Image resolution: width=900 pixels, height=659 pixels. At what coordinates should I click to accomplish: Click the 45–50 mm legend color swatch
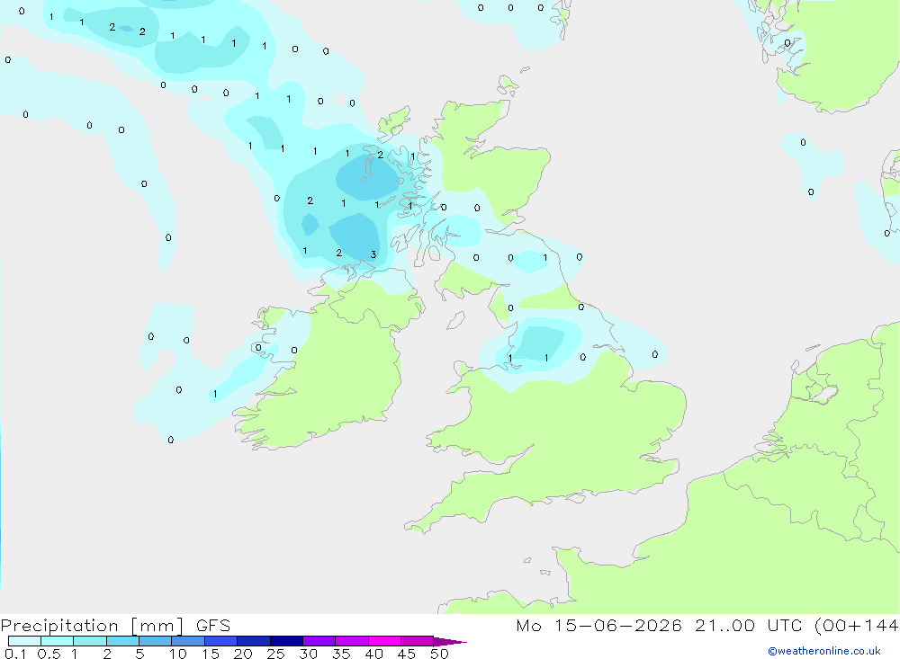(x=418, y=641)
